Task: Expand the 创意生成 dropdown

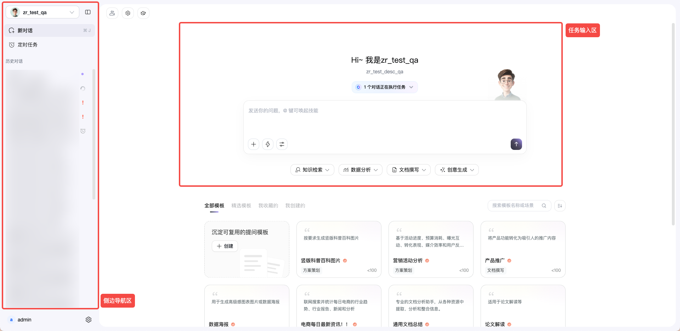Action: [x=457, y=170]
